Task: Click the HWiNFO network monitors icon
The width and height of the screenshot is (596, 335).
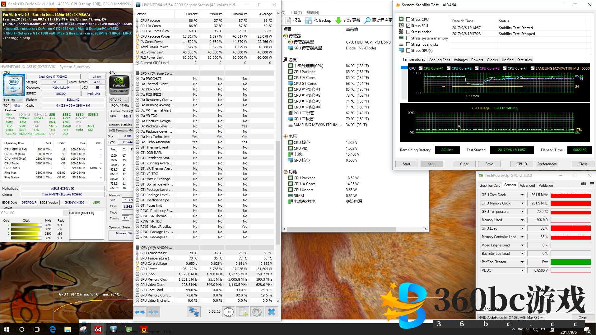Action: click(x=194, y=312)
